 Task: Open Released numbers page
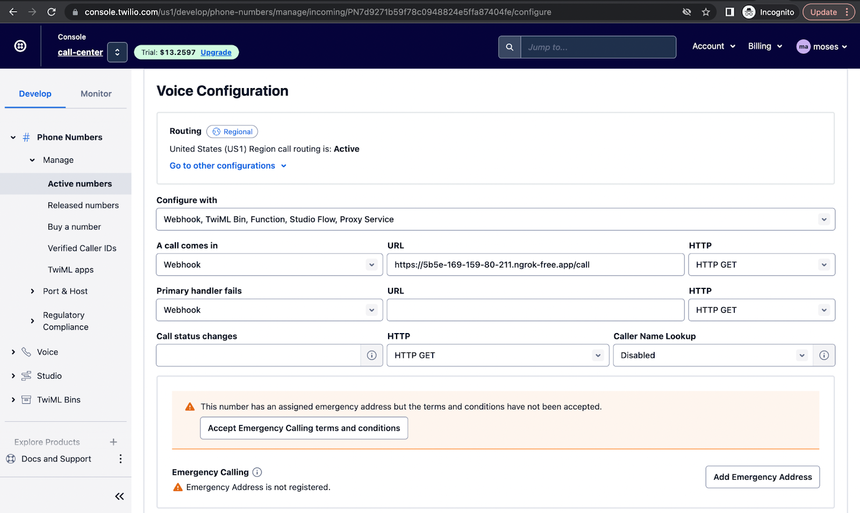(83, 205)
